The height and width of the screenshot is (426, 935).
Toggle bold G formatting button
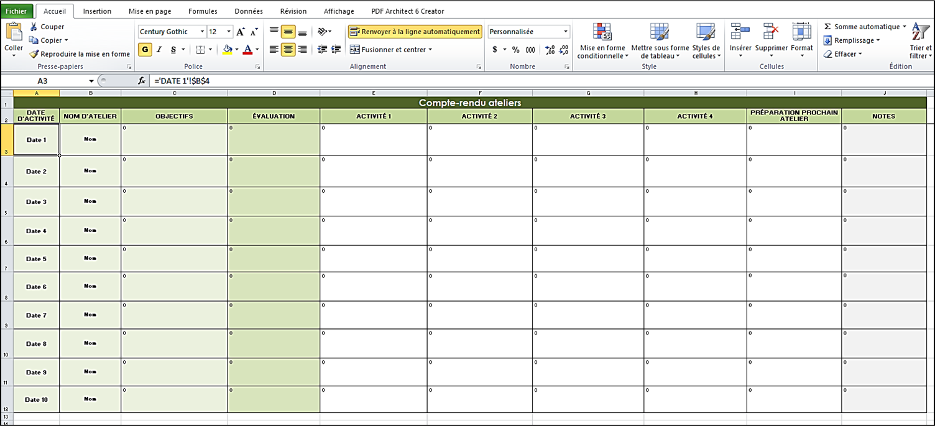click(145, 50)
